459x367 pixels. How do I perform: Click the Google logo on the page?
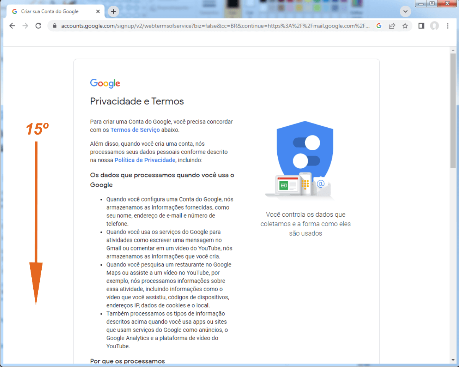click(x=105, y=83)
